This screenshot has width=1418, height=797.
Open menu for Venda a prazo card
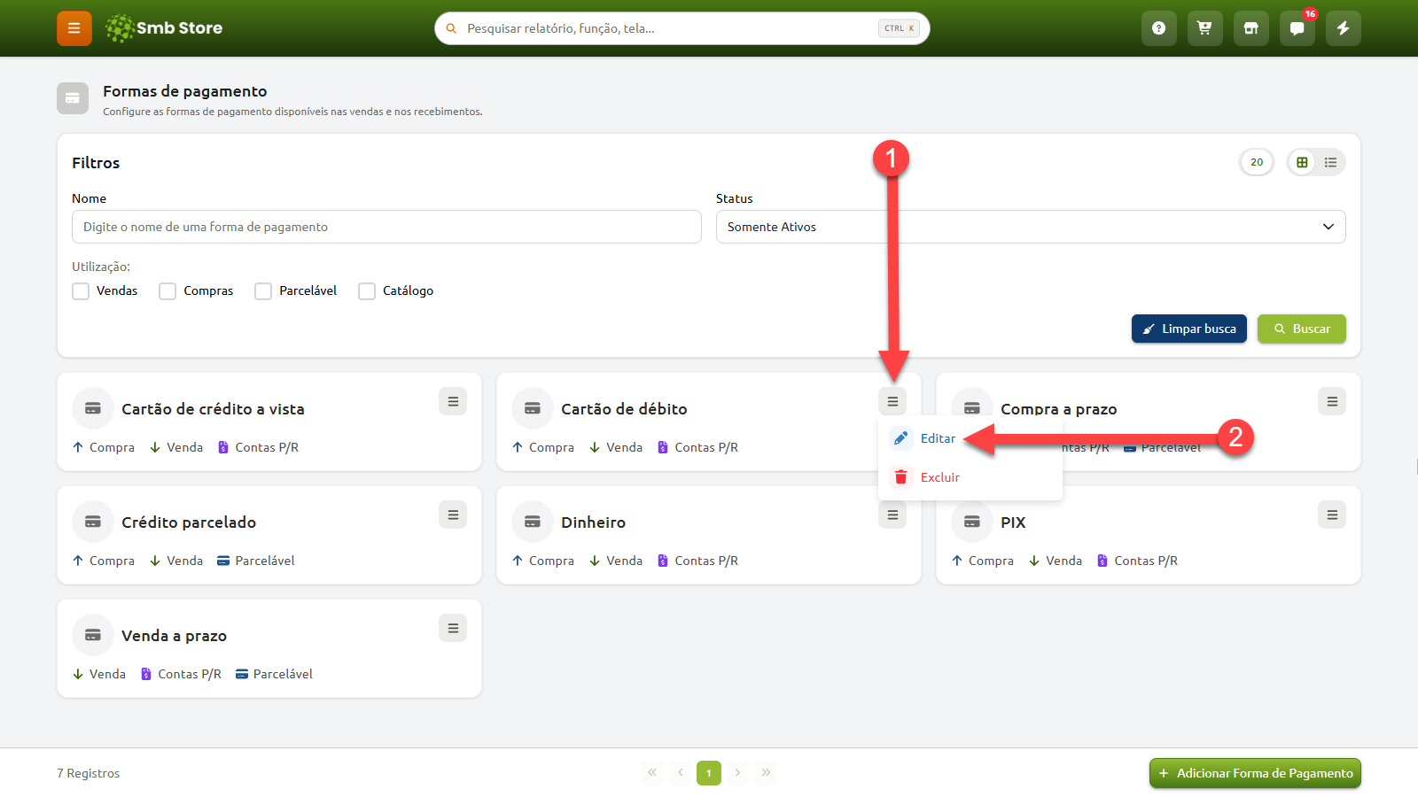[453, 628]
